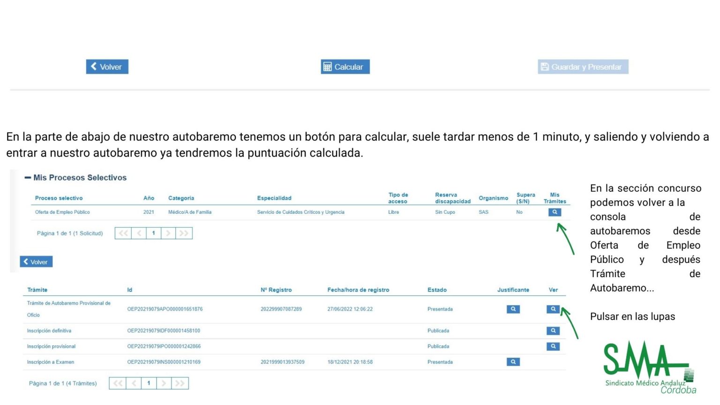Image resolution: width=720 pixels, height=405 pixels.
Task: Open Ver magnifier for Inscripción definitiva
Action: (x=553, y=330)
